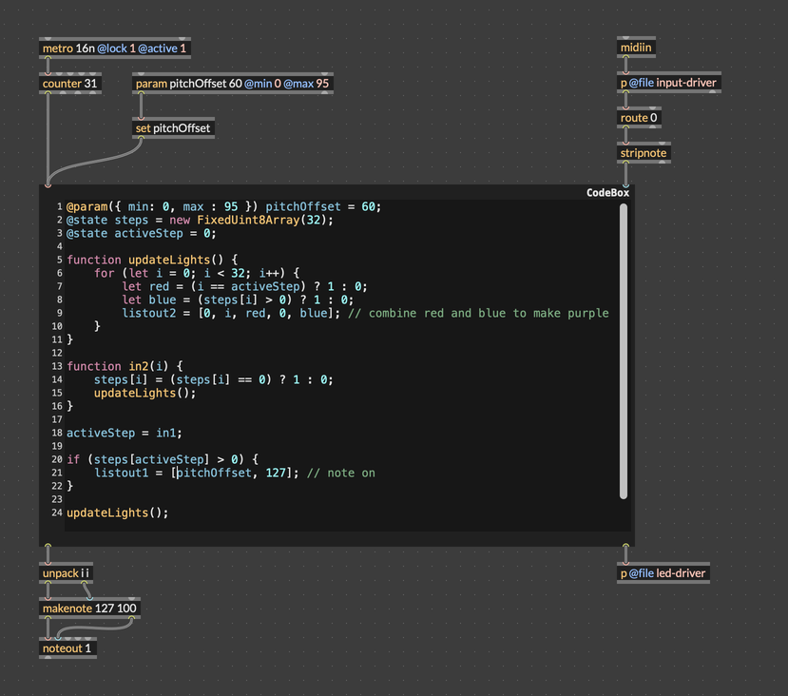788x696 pixels.
Task: Click the makenote 127 100 object
Action: (x=89, y=609)
